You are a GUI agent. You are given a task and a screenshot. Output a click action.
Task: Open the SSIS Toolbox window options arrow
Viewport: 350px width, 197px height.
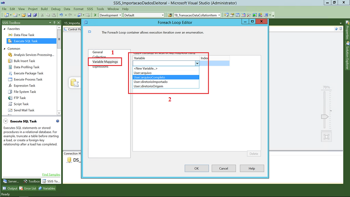(x=50, y=23)
